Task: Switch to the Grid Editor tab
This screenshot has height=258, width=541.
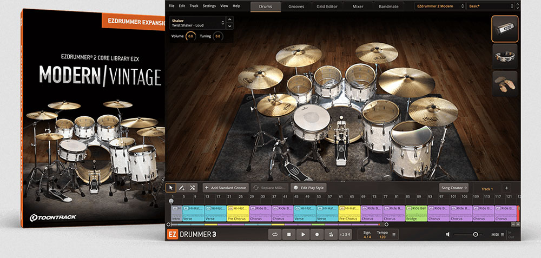Action: tap(327, 6)
